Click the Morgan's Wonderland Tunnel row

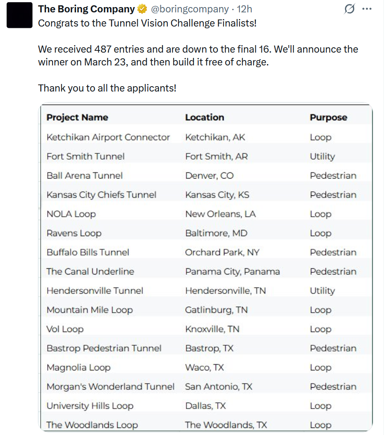(x=110, y=387)
